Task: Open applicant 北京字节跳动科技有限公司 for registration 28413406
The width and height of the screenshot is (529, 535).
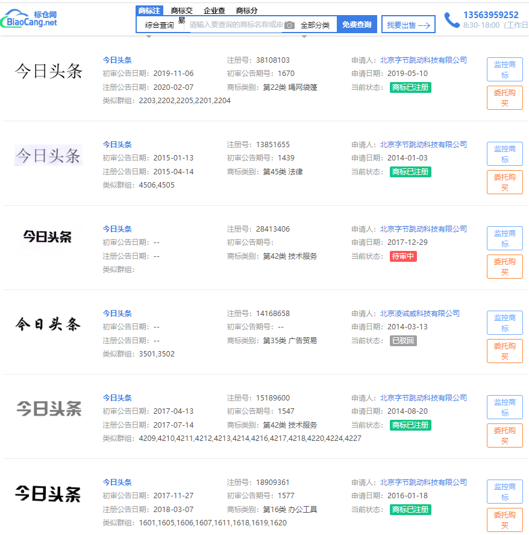Action: [424, 229]
